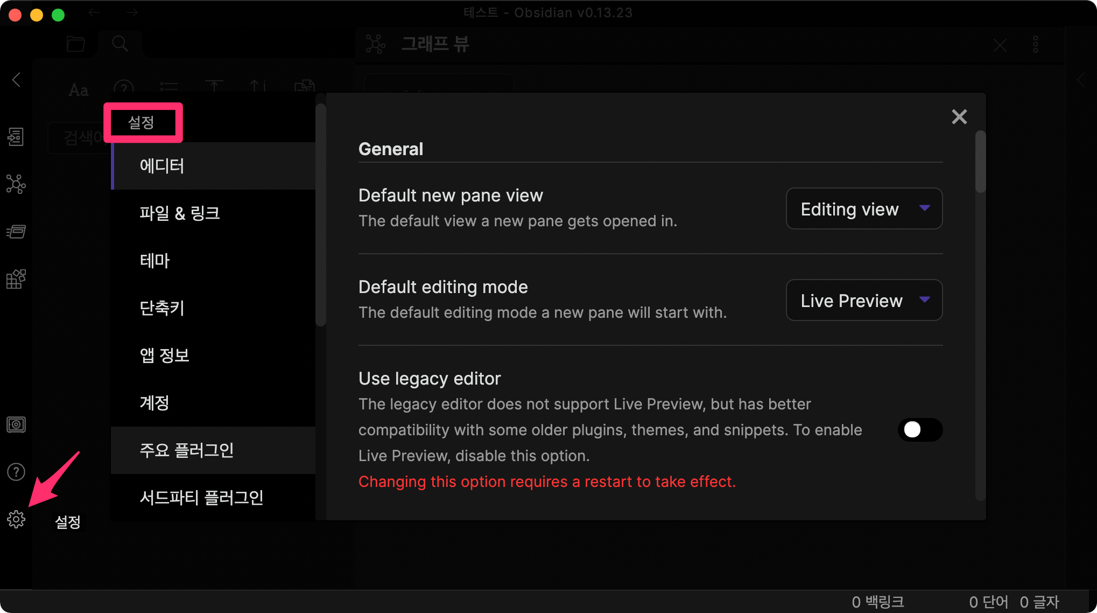Click the search magnifier tab icon

tap(120, 44)
